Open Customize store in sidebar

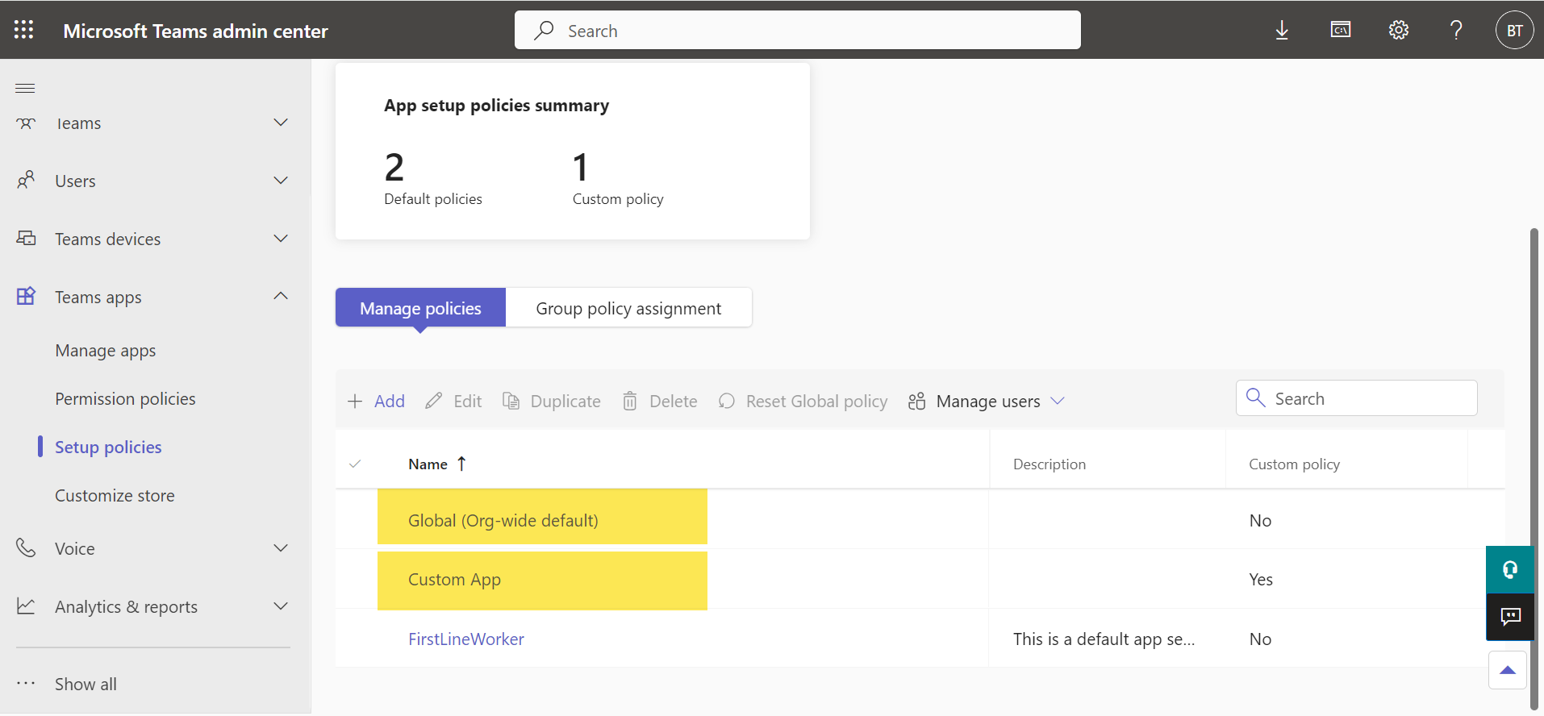(115, 496)
